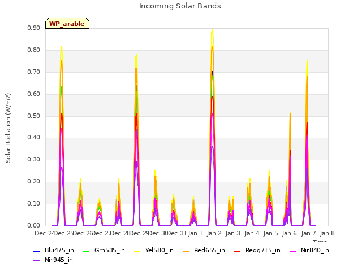Click the Grn535_in green legend swatch
362x271 pixels.
pyautogui.click(x=86, y=251)
